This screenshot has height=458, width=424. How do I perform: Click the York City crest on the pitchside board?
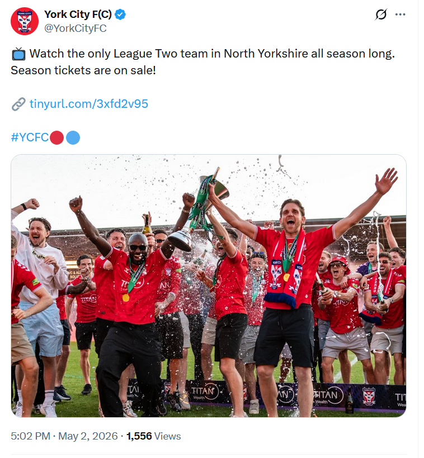[x=369, y=397]
